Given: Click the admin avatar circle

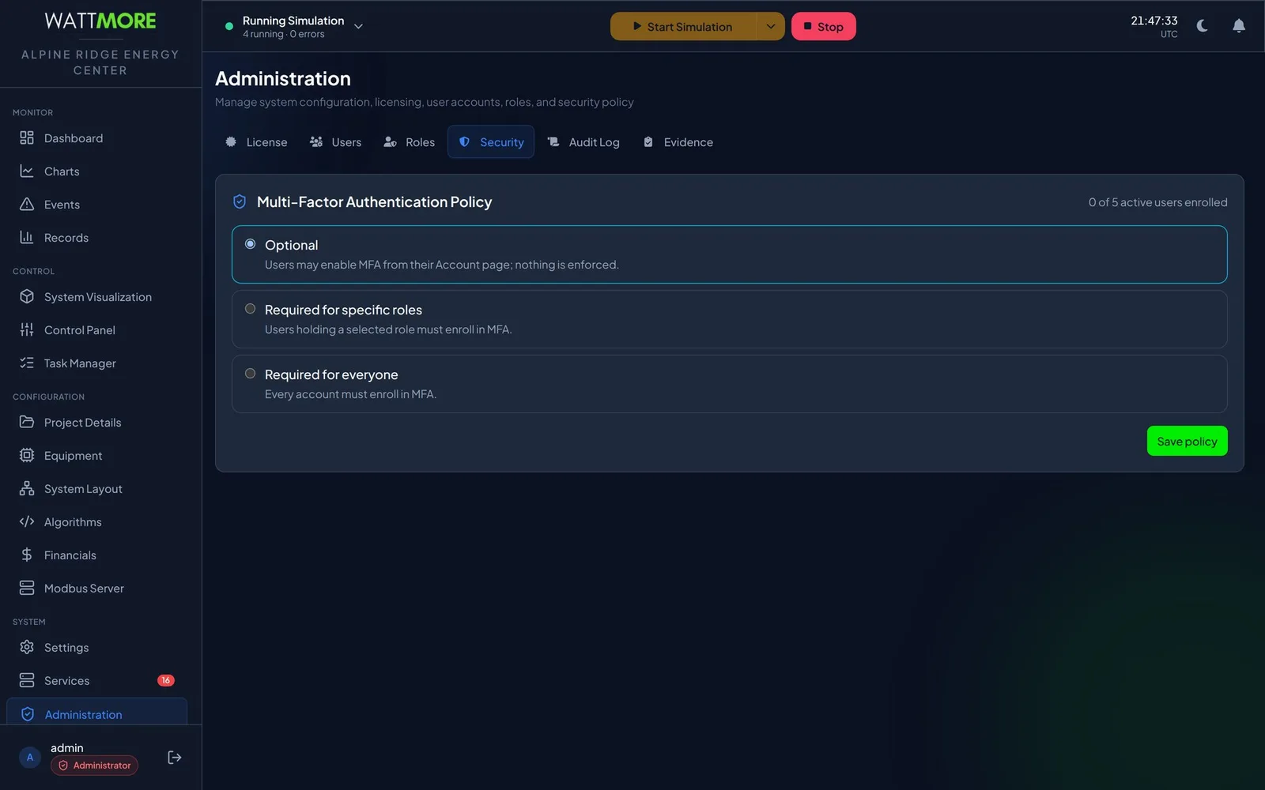Looking at the screenshot, I should point(30,758).
